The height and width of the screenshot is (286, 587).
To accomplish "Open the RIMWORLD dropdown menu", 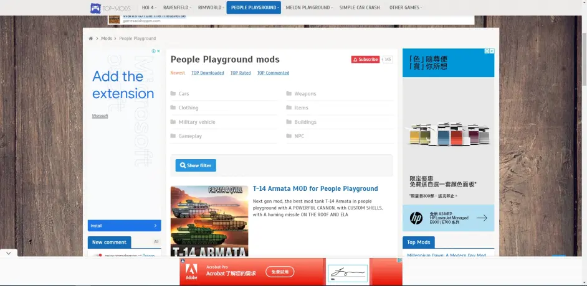I will pyautogui.click(x=211, y=7).
